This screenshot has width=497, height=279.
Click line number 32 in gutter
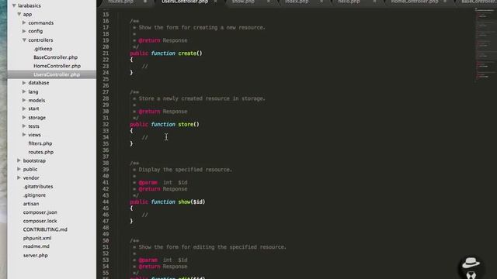click(x=106, y=124)
